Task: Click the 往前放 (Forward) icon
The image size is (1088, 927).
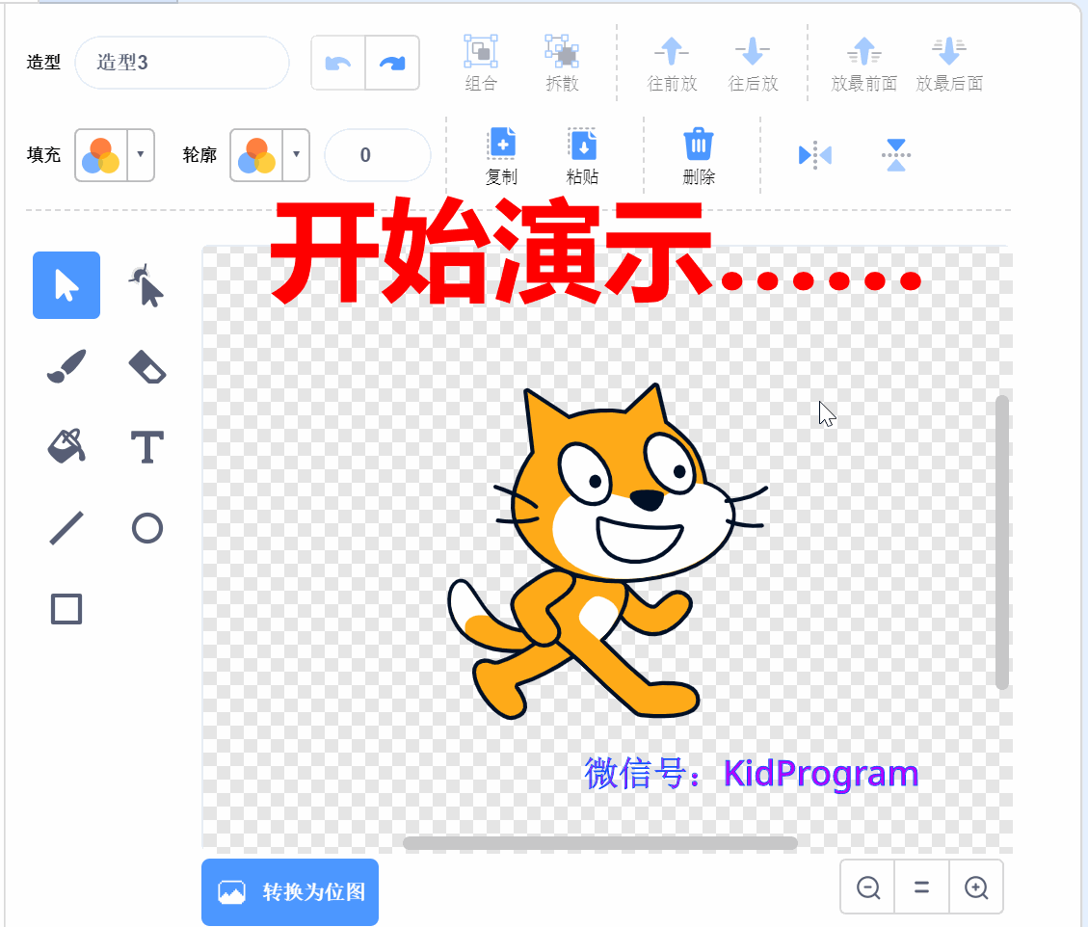Action: 672,51
